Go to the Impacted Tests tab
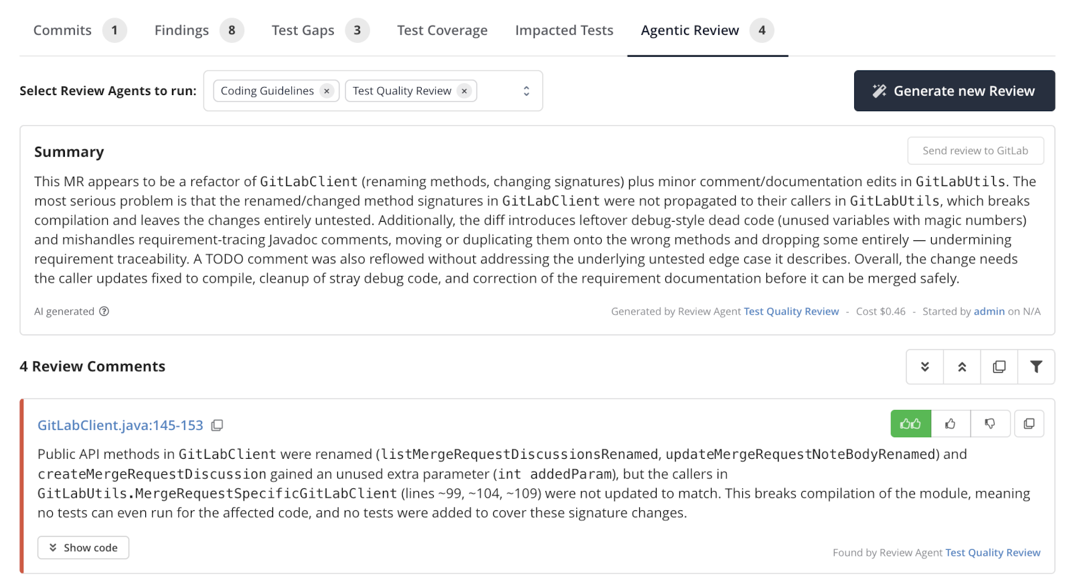 (x=564, y=30)
